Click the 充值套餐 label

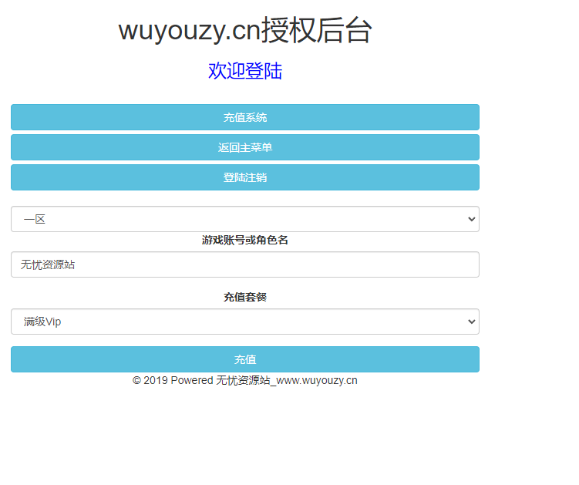(x=245, y=297)
